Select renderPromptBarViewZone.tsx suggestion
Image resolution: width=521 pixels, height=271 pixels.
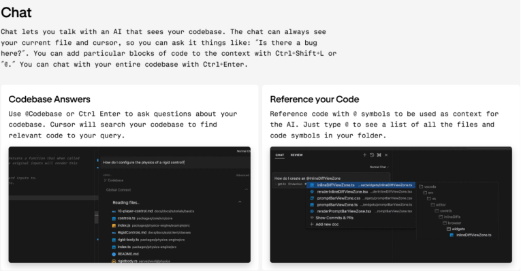click(x=361, y=211)
